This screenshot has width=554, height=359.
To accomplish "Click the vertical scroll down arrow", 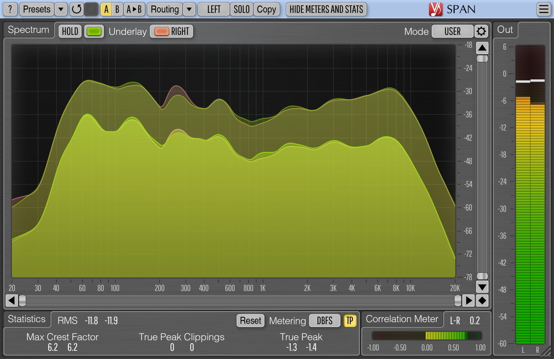I will pyautogui.click(x=482, y=287).
